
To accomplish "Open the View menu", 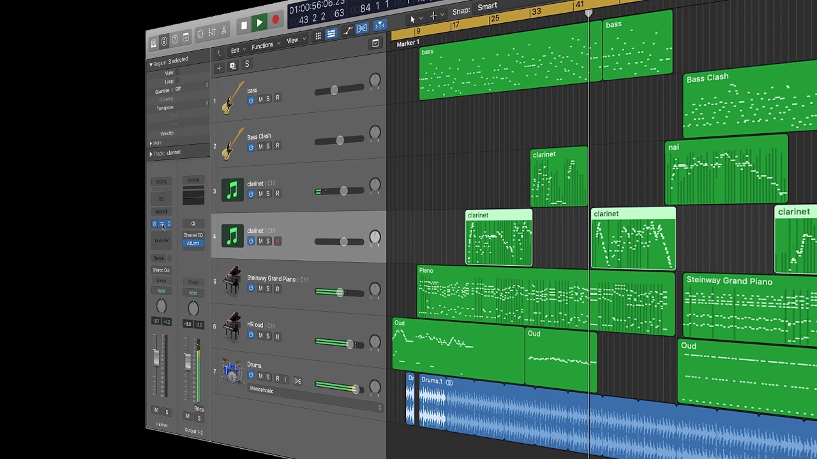I will [294, 41].
